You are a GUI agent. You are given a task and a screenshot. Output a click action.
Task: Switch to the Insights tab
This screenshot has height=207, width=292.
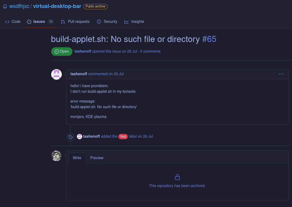(134, 22)
